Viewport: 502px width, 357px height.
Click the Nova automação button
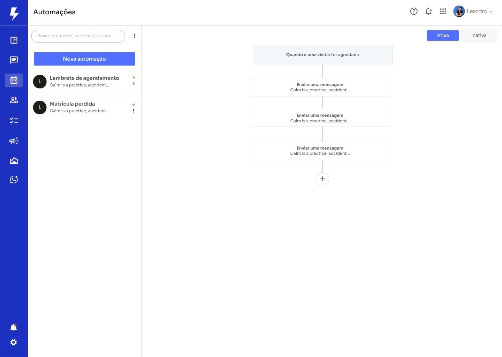point(84,59)
